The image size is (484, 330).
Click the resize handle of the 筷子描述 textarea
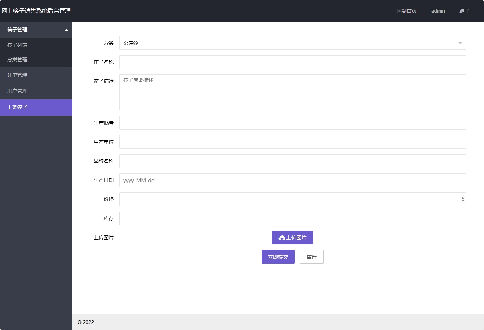coord(464,108)
